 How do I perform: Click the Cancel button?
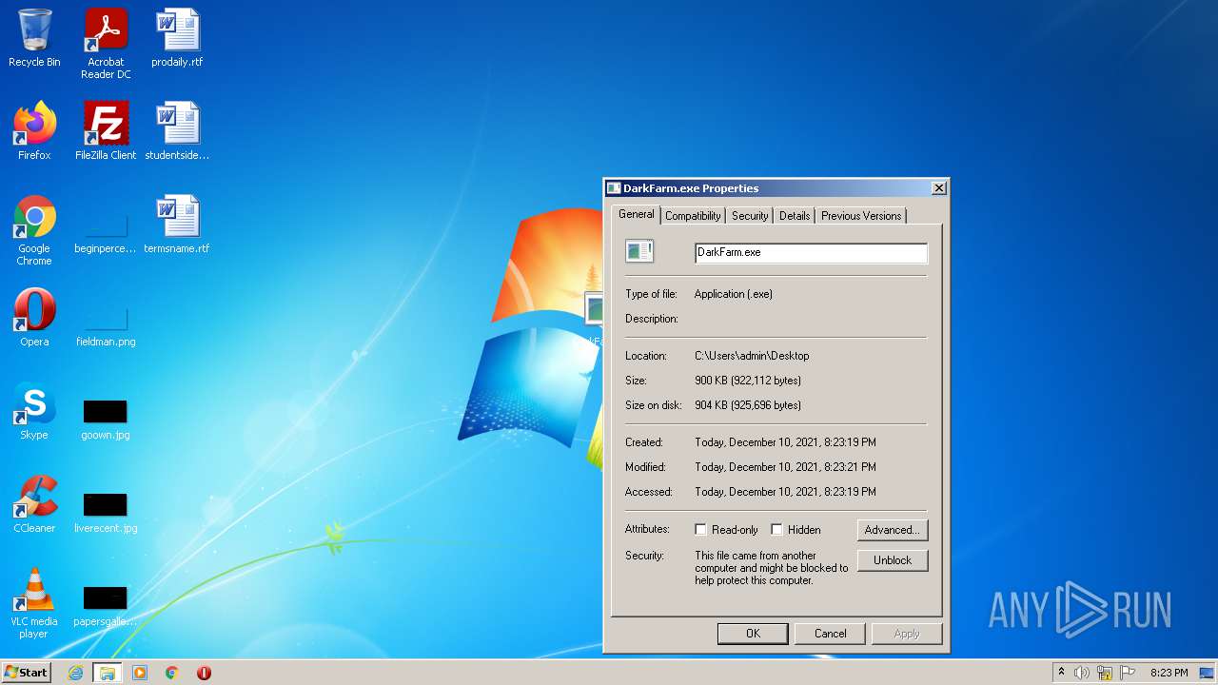[x=830, y=634]
